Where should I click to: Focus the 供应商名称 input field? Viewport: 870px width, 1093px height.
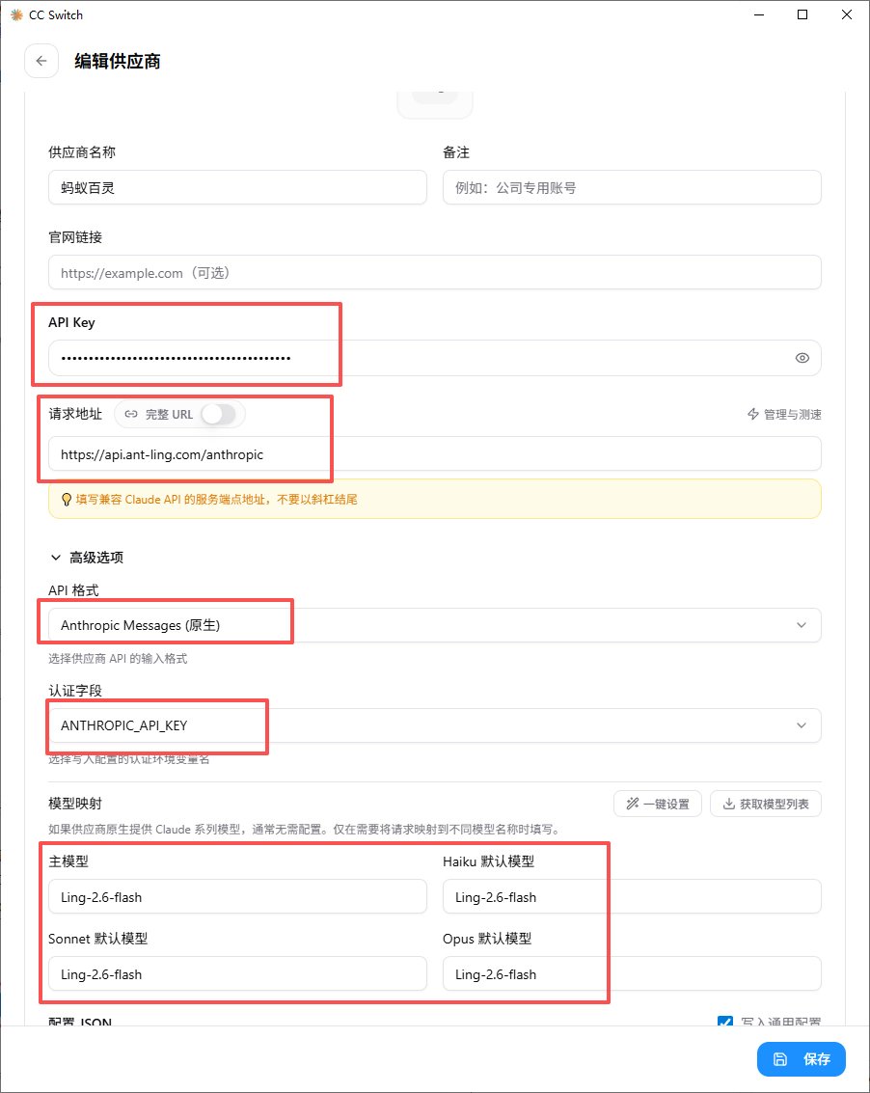tap(237, 187)
